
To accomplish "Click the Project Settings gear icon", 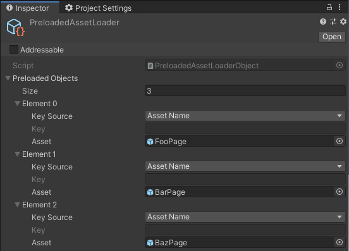I will (69, 8).
